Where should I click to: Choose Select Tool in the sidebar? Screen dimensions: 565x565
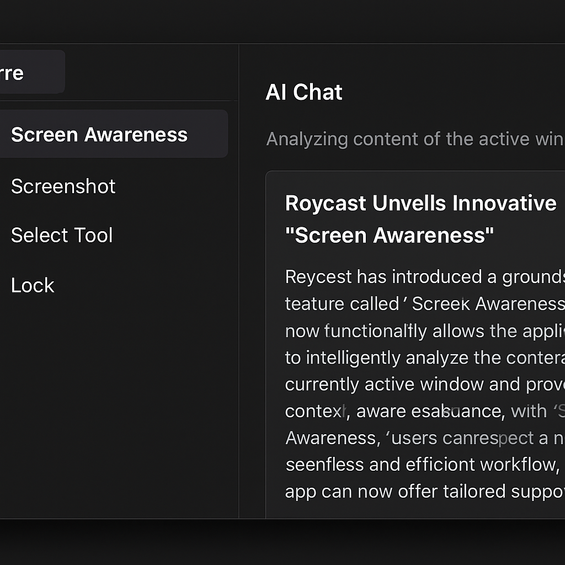(x=62, y=235)
